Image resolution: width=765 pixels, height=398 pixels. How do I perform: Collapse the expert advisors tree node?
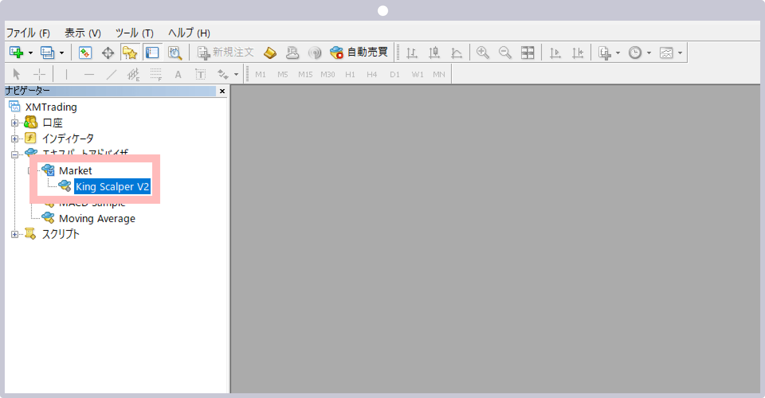pos(15,155)
